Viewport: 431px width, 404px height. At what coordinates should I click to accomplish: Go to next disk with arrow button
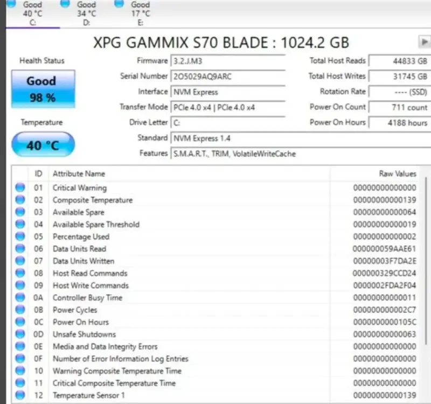425,42
